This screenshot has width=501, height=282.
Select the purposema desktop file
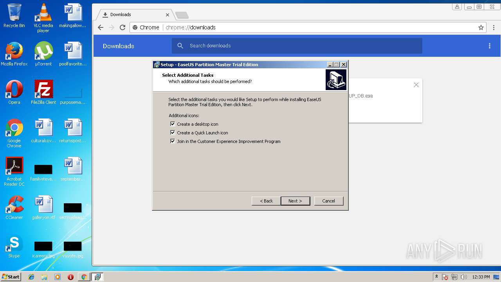pyautogui.click(x=73, y=96)
